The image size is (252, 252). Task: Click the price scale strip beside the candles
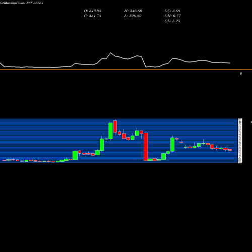coord(240,141)
